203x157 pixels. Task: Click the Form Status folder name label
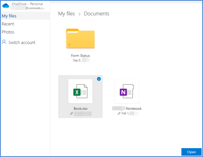[80, 55]
